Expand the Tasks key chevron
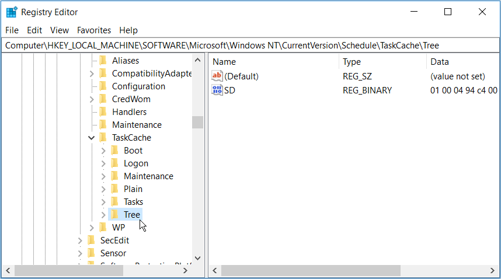The height and width of the screenshot is (279, 501). click(103, 202)
